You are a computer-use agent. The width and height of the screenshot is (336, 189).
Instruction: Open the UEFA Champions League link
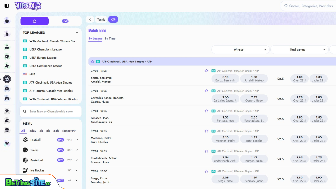click(x=46, y=49)
